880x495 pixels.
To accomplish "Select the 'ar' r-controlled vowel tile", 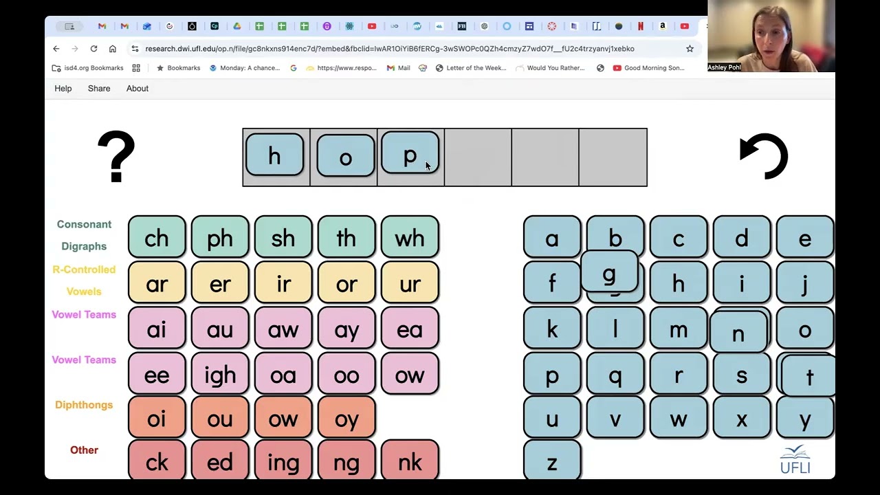I will pyautogui.click(x=157, y=283).
